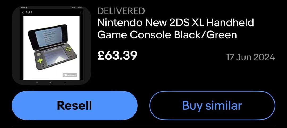
Task: Click the £63.39 price
Action: point(117,55)
